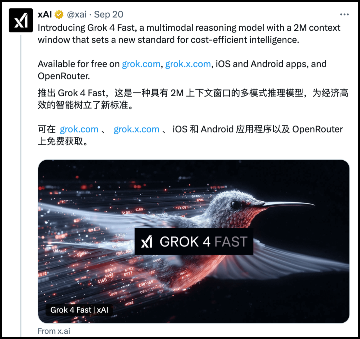Click the Grok 4 Fast | xAI caption

click(x=79, y=310)
